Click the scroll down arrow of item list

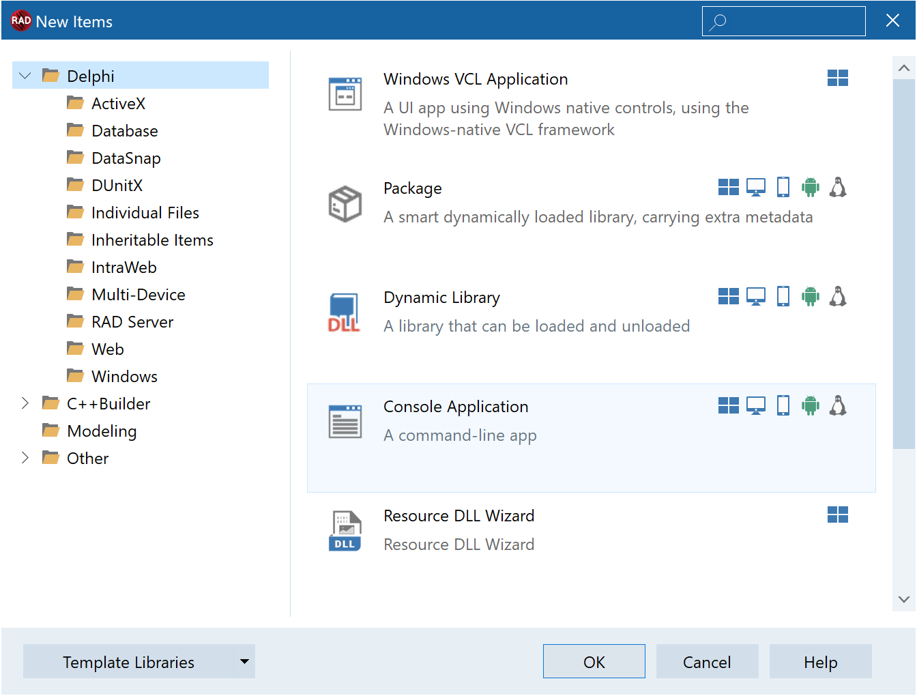coord(904,599)
